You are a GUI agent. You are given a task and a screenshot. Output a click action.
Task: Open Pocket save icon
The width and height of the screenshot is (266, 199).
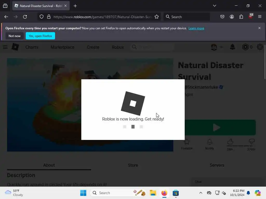pos(222,17)
